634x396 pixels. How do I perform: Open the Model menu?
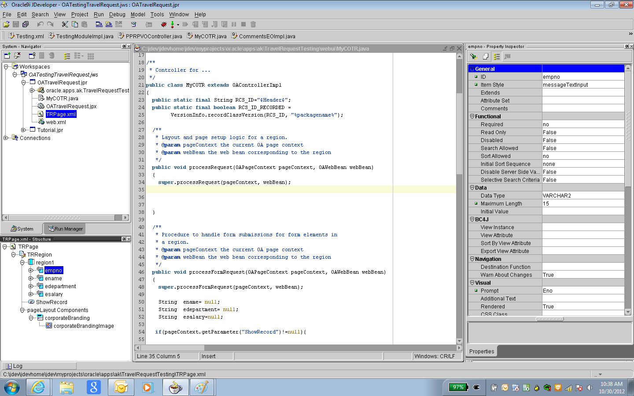[x=138, y=15]
